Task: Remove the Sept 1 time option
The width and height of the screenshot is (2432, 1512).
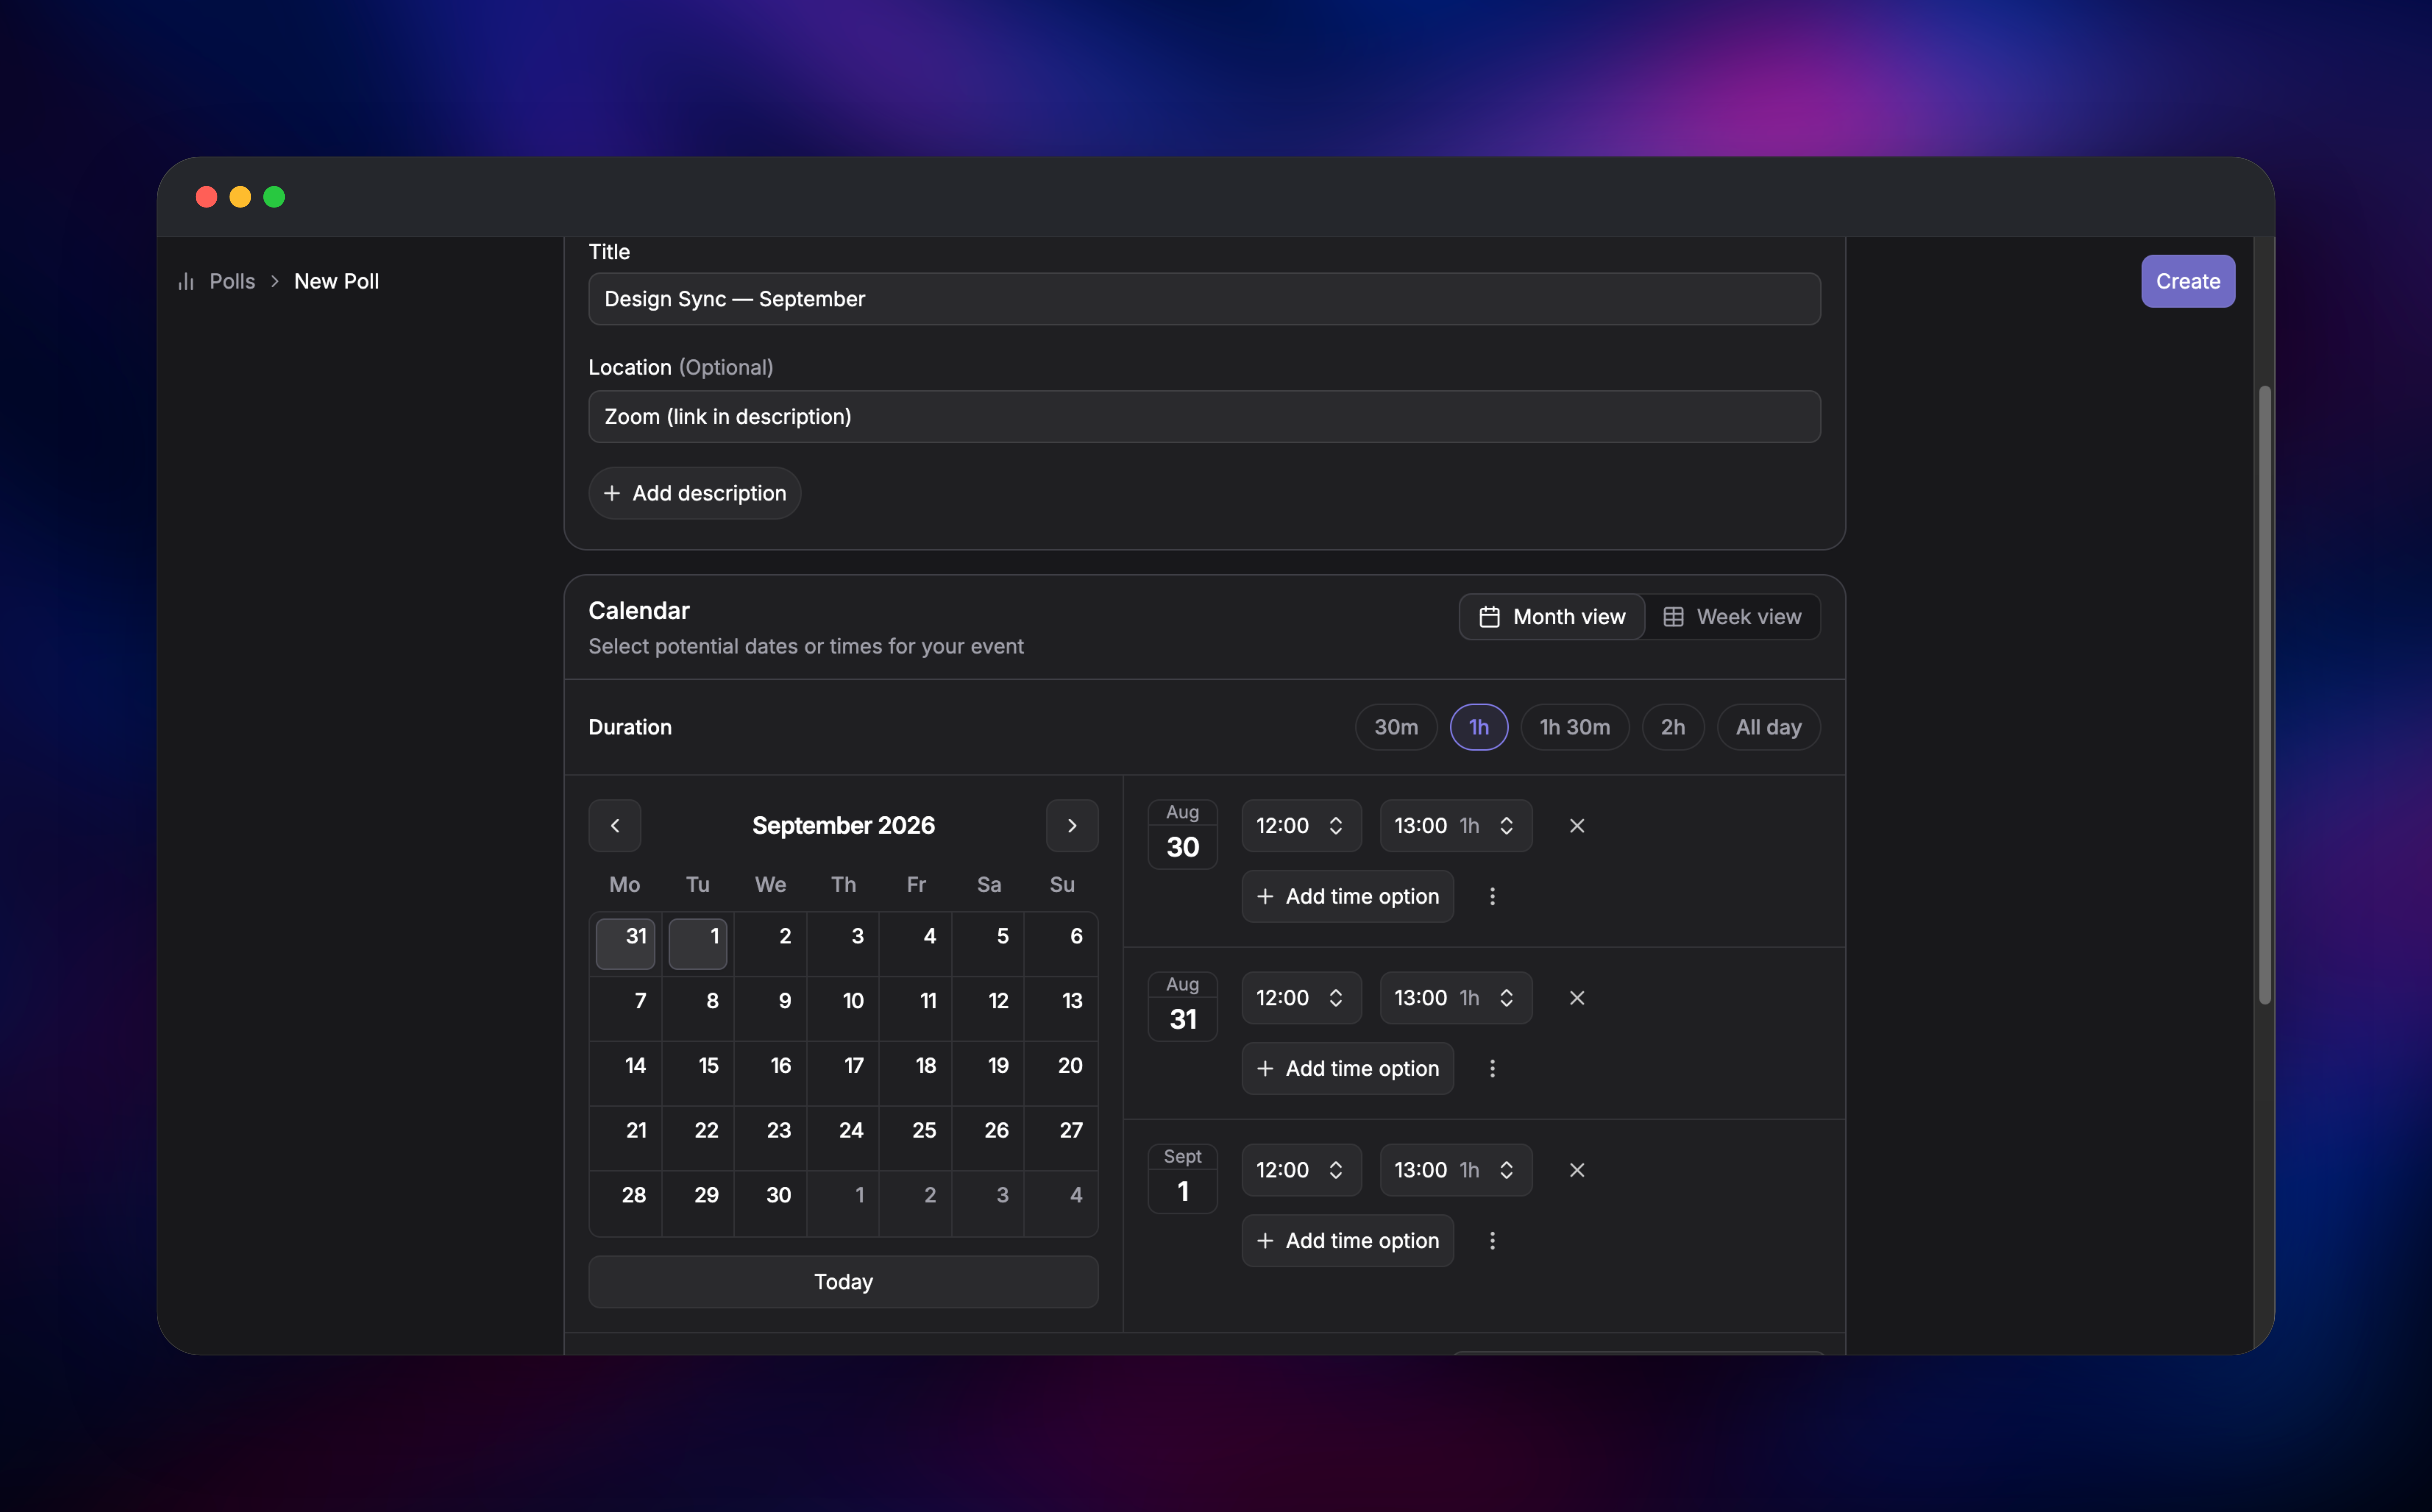Action: coord(1577,1169)
